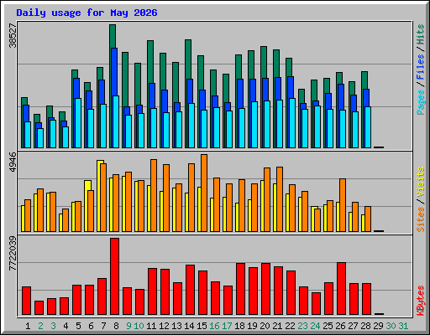Click day 7 on the x-axis
430x335 pixels.
click(x=103, y=326)
